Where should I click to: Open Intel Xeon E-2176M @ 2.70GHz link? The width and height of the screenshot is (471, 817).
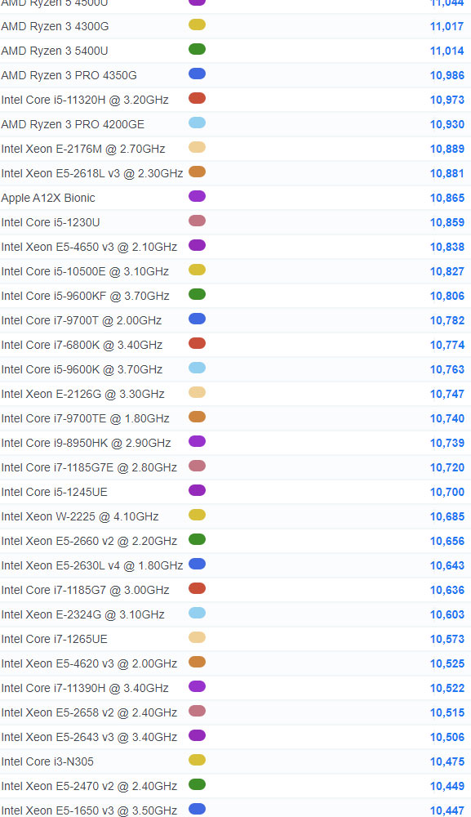pyautogui.click(x=83, y=149)
